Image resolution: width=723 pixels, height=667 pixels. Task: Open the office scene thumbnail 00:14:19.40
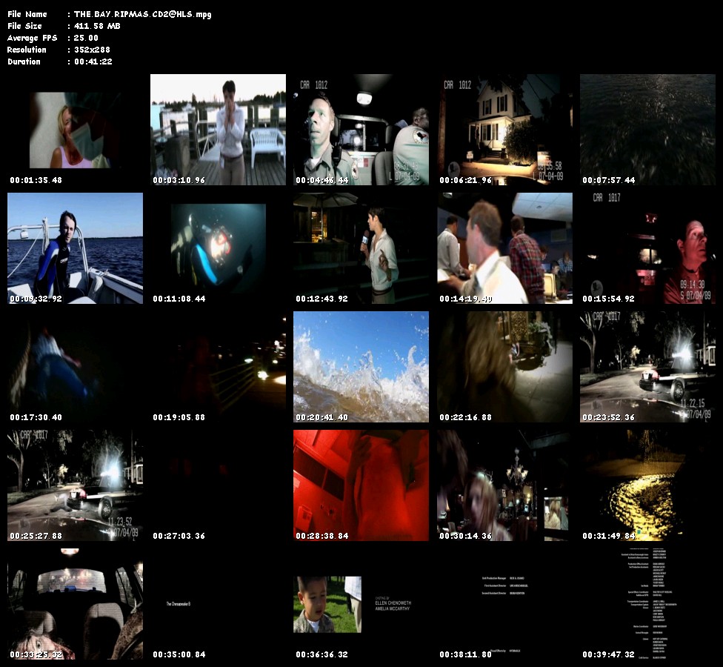pos(505,248)
